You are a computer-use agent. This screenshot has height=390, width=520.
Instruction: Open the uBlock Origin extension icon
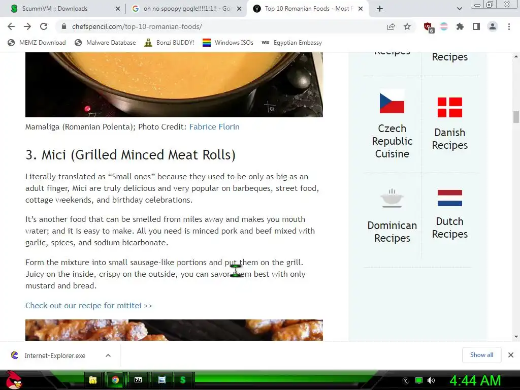(429, 27)
